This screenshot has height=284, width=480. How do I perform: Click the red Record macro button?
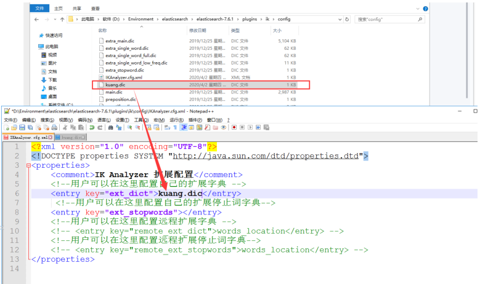pyautogui.click(x=234, y=127)
